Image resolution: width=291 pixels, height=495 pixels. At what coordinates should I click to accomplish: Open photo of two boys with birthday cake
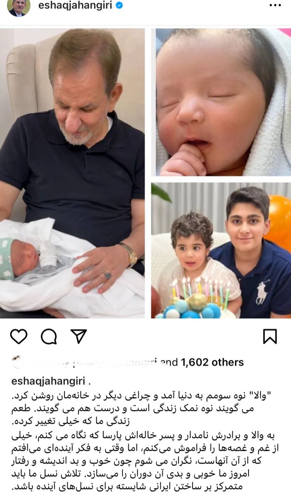pos(221,250)
